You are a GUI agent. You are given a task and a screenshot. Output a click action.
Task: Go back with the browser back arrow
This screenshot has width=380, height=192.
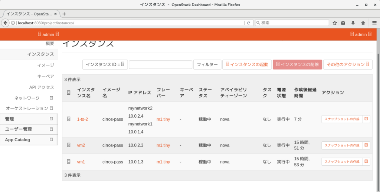(5, 23)
